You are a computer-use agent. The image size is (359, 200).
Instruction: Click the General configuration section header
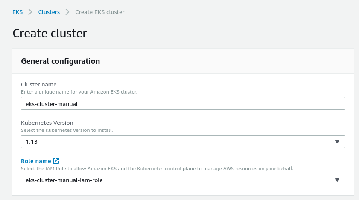61,61
